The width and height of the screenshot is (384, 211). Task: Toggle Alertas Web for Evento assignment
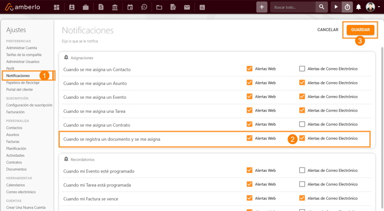pos(249,97)
